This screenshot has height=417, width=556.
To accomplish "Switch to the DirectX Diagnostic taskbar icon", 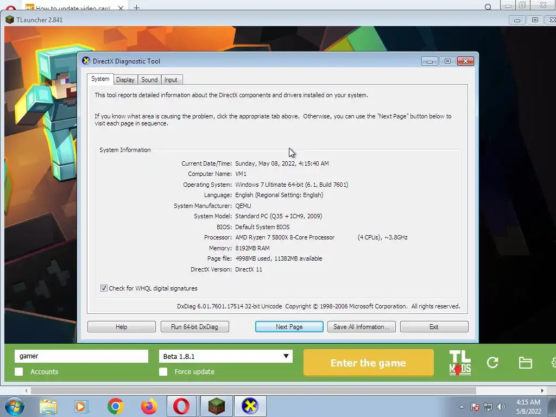I will (x=250, y=406).
